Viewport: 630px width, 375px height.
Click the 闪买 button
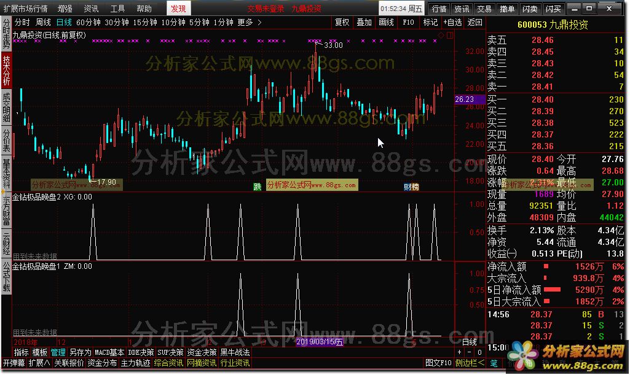pyautogui.click(x=553, y=9)
